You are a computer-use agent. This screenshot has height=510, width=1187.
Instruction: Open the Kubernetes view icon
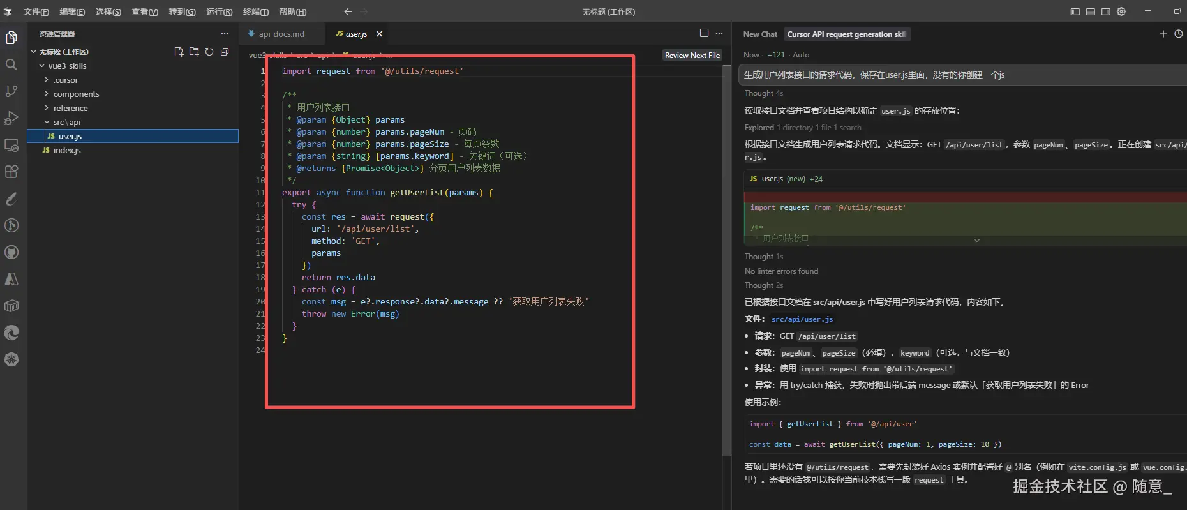point(11,359)
